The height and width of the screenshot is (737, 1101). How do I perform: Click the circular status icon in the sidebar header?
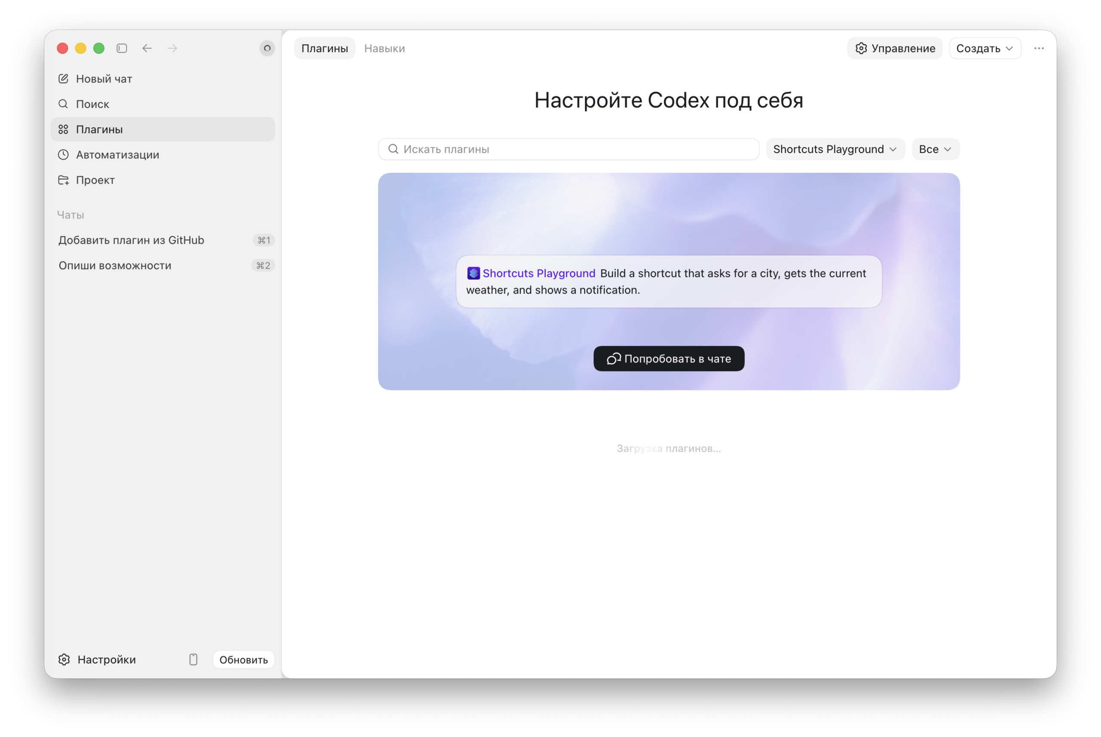point(267,49)
